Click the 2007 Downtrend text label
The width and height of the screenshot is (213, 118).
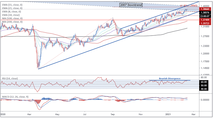[x=131, y=5]
